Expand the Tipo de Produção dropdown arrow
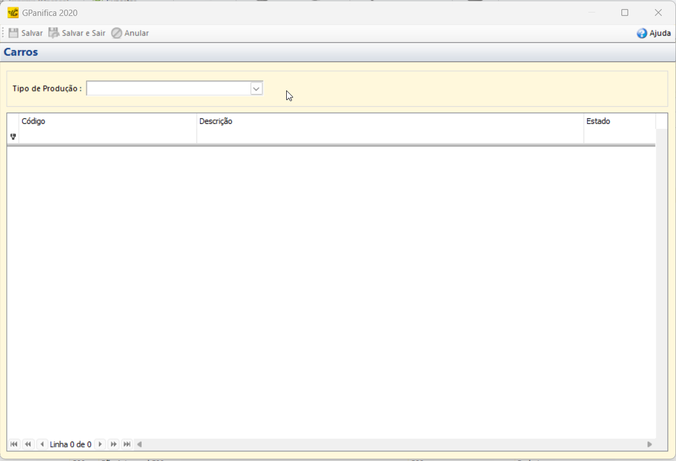Screen dimensions: 676x461 pyautogui.click(x=256, y=89)
